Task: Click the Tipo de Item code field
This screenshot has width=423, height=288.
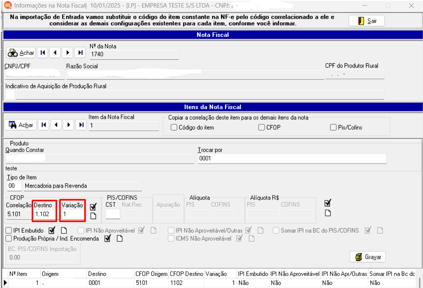Action: (14, 186)
